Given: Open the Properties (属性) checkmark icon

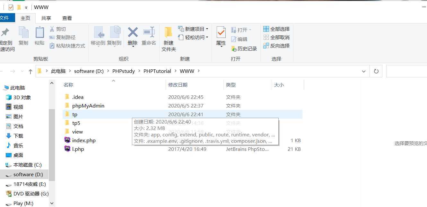Looking at the screenshot, I should (221, 32).
